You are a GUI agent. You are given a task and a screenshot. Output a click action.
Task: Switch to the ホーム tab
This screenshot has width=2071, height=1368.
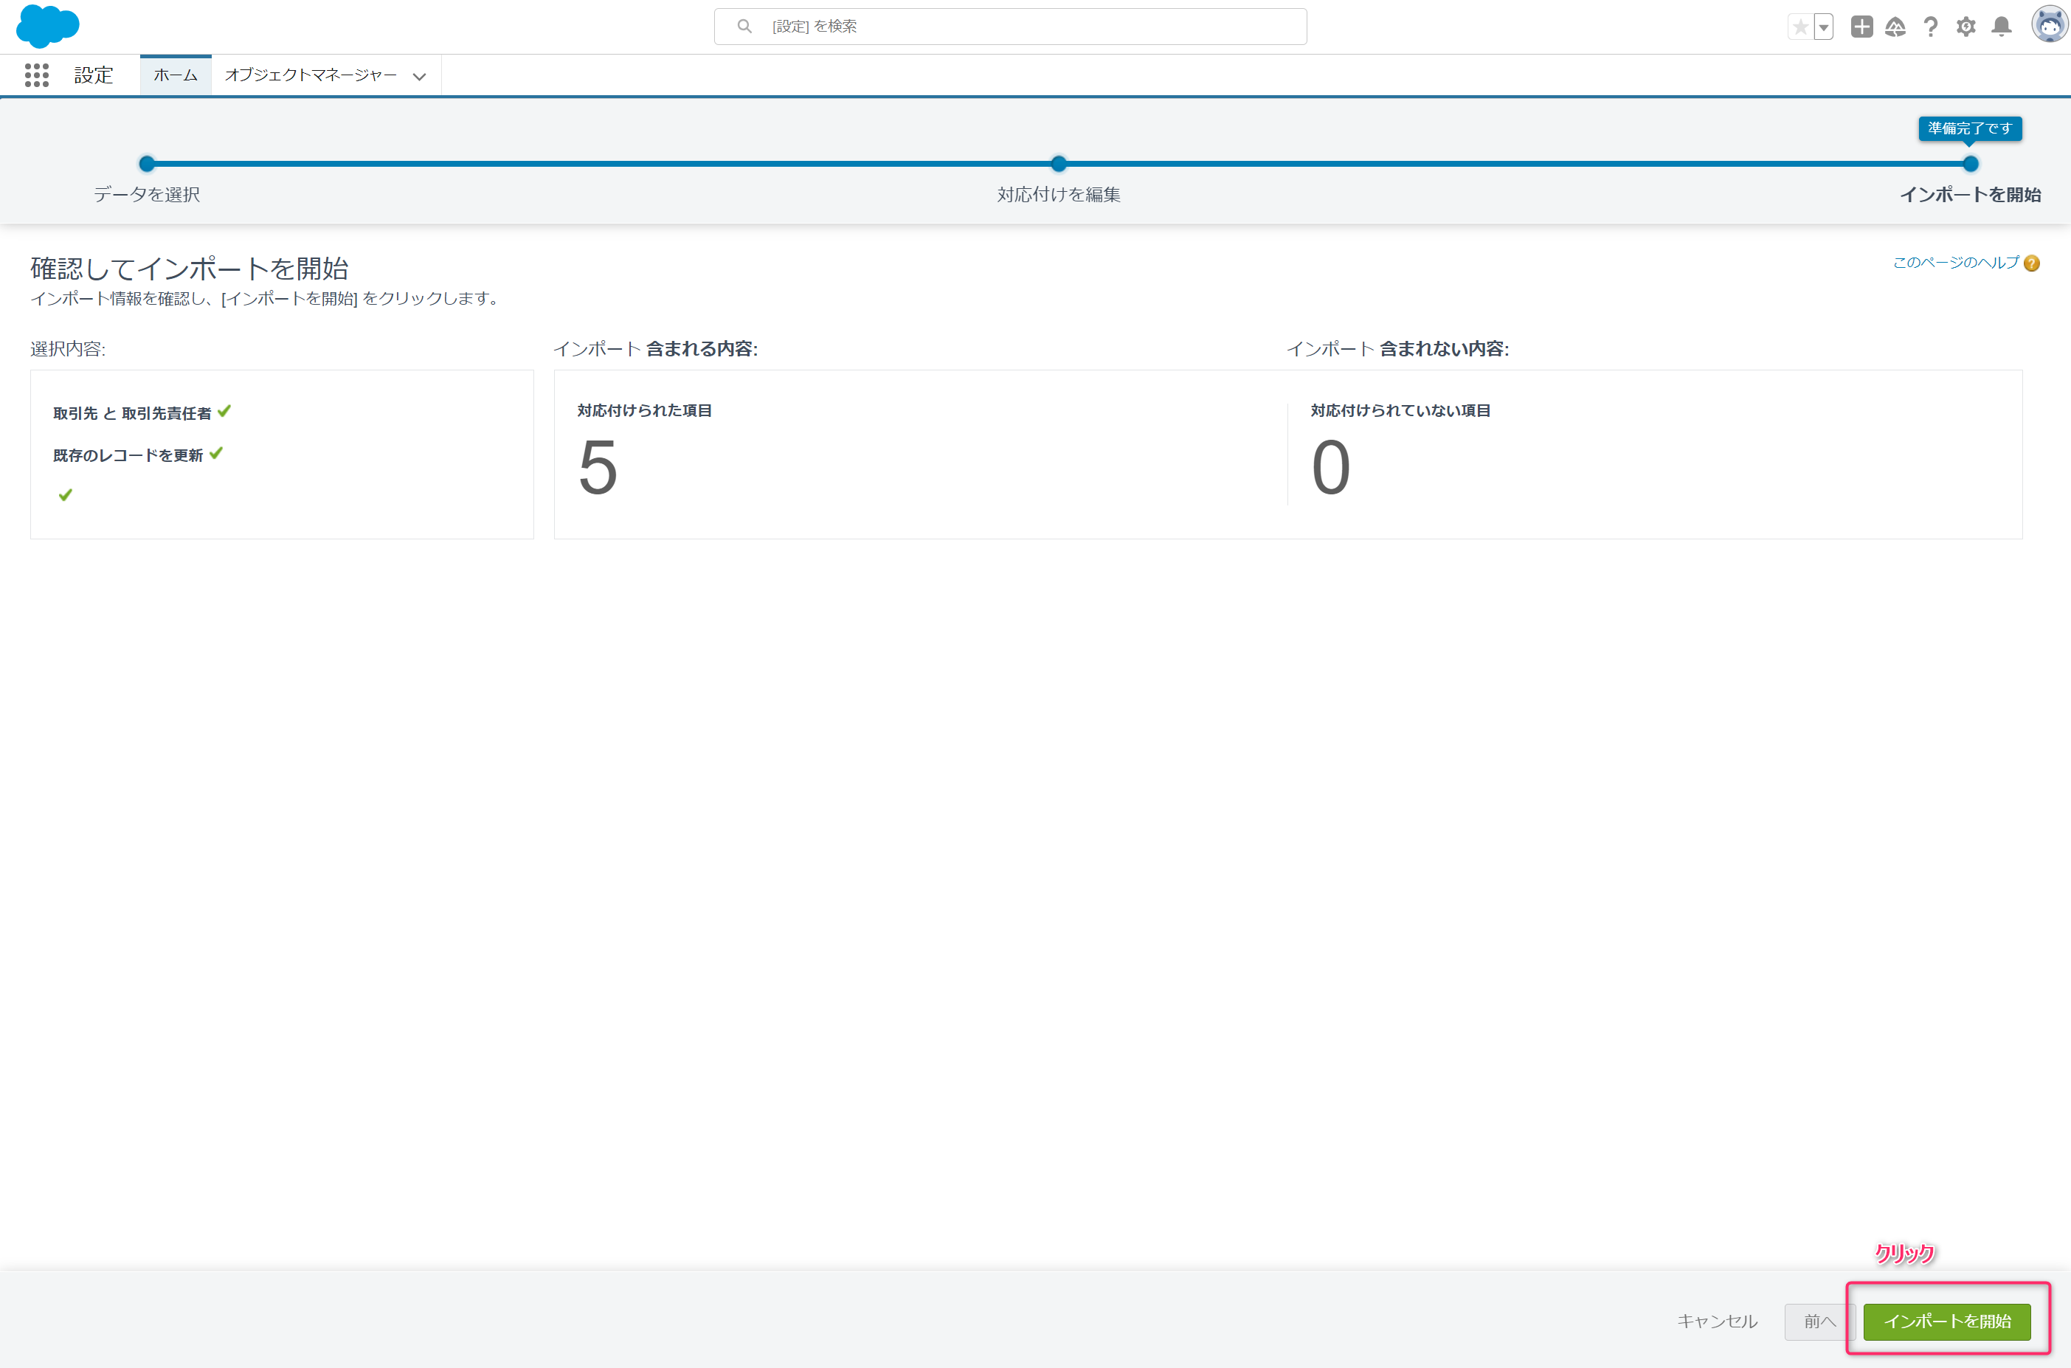[x=176, y=75]
